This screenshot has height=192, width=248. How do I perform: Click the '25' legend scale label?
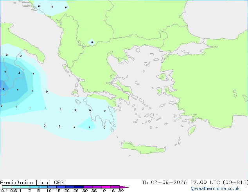pyautogui.click(x=76, y=190)
